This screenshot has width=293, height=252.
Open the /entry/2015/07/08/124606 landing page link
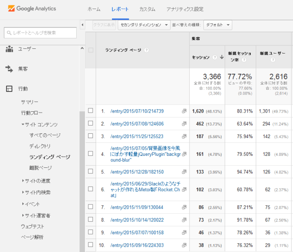137,124
